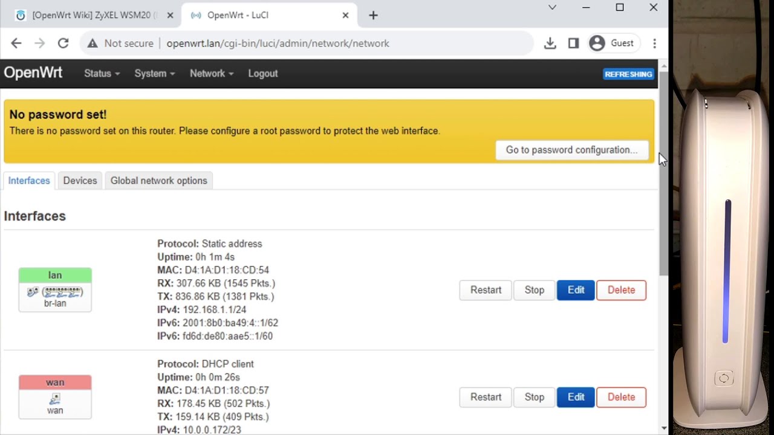
Task: Click the OpenWrt brand logo link
Action: click(x=33, y=72)
